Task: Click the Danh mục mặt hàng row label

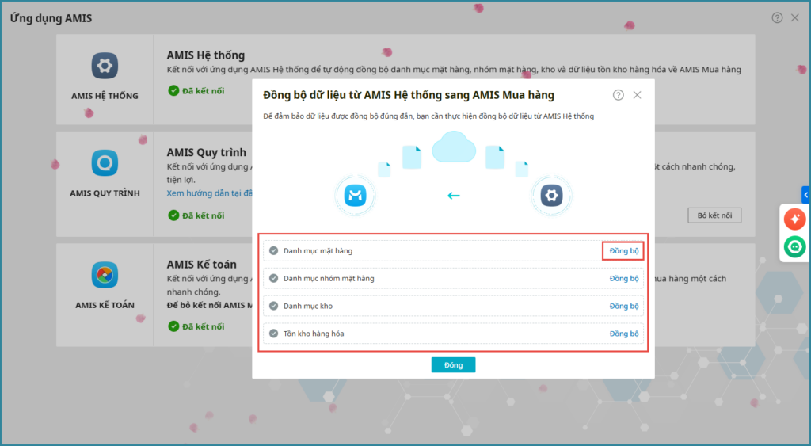Action: point(318,251)
